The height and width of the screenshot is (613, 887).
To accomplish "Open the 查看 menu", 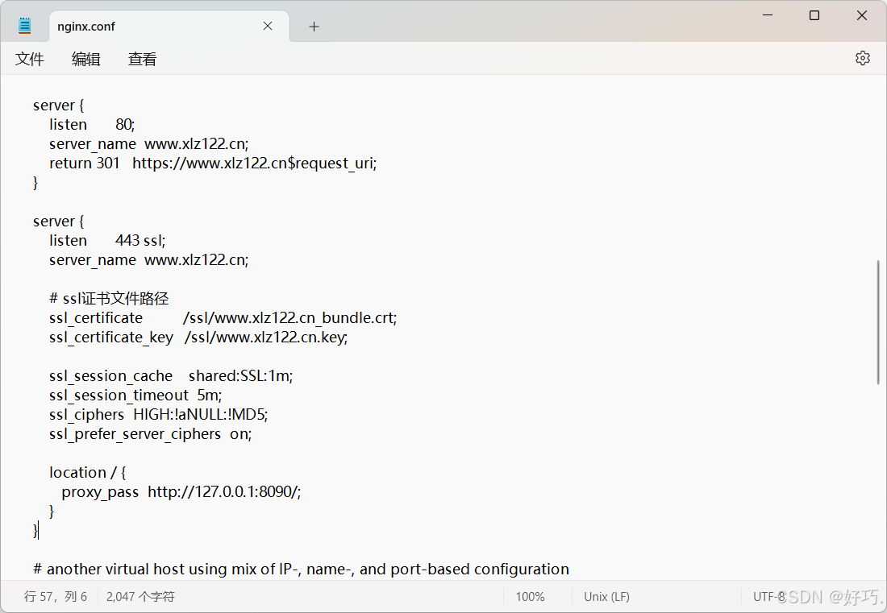I will click(142, 59).
